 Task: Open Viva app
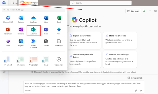tap(59, 31)
